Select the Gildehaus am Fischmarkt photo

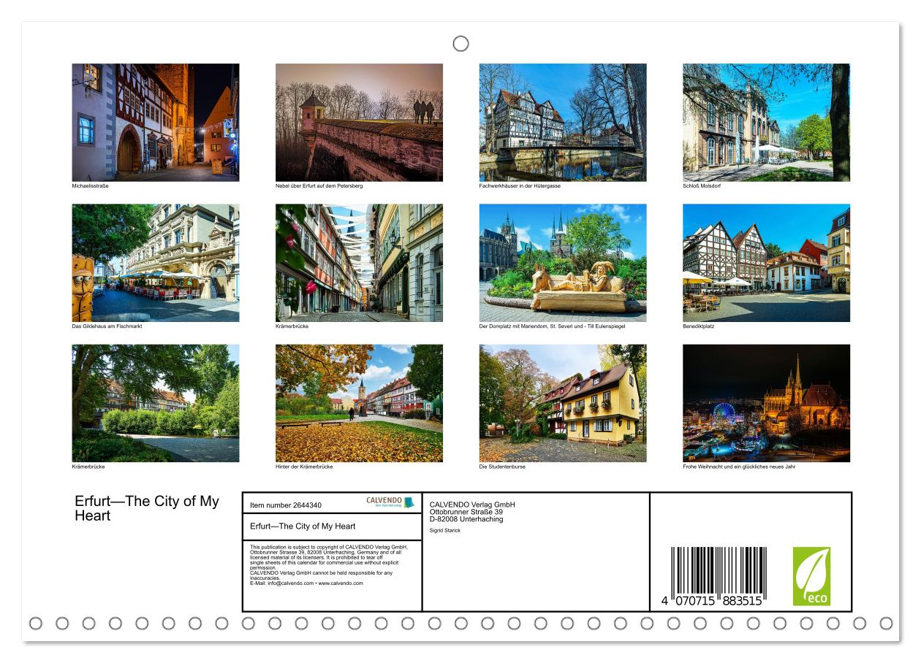[x=156, y=263]
